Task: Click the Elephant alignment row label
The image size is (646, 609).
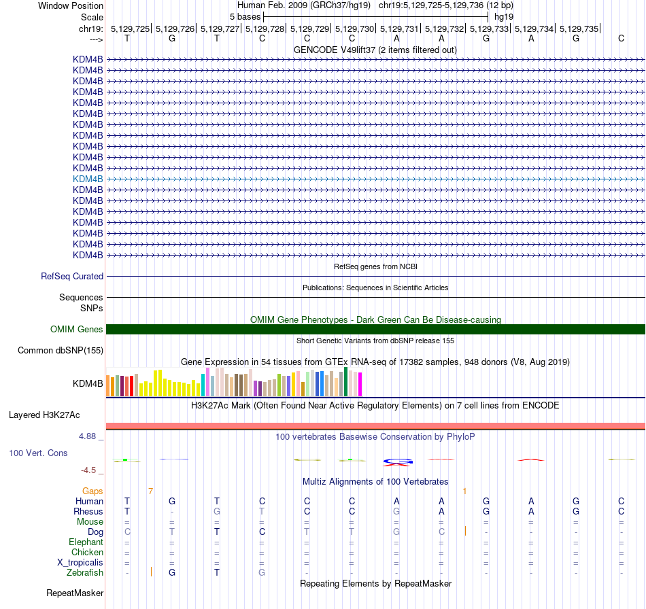Action: point(86,542)
